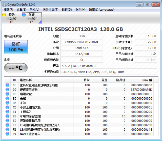The width and height of the screenshot is (162, 141).
Task: Click the status orb for attribute E9
Action: [7, 121]
